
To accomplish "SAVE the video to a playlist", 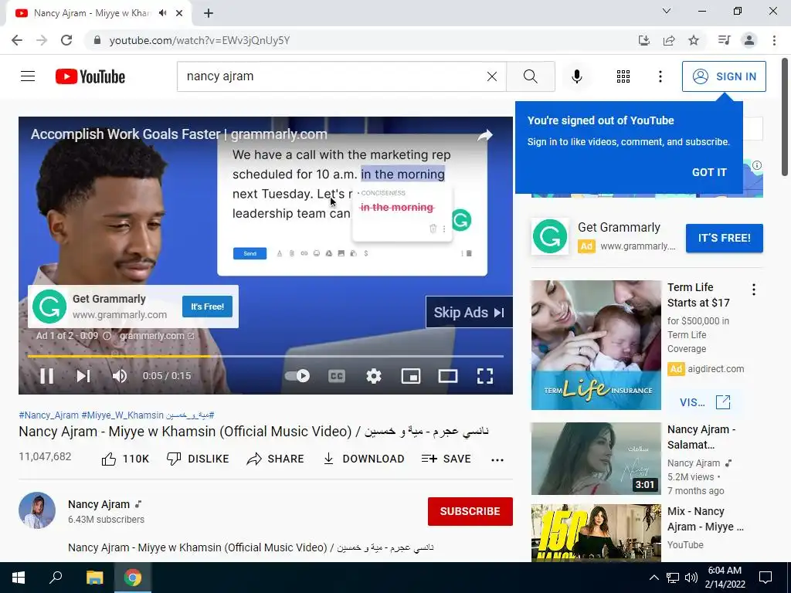I will coord(446,459).
